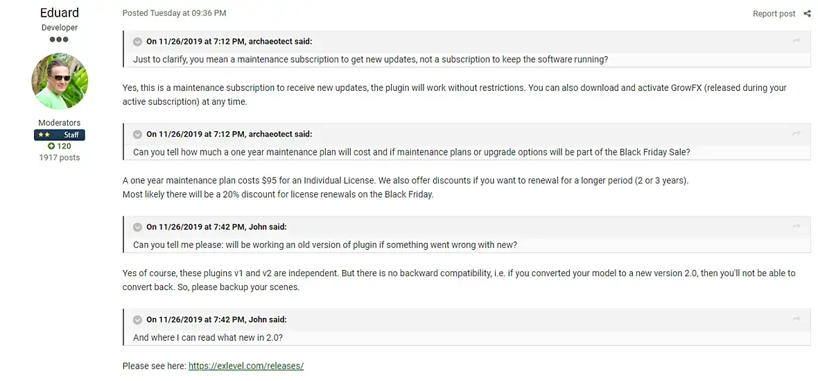Open the exlevel.com/releases link
The image size is (818, 381).
pyautogui.click(x=246, y=366)
